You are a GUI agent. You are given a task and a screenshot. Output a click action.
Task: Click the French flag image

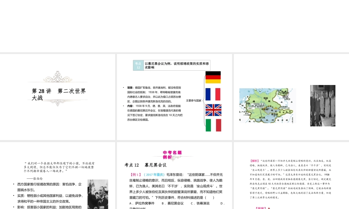[x=213, y=94]
